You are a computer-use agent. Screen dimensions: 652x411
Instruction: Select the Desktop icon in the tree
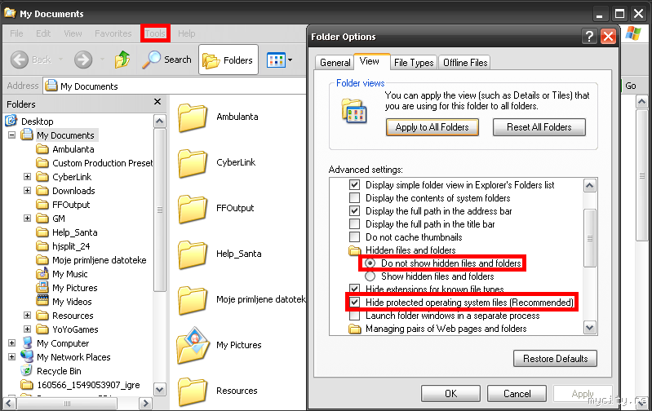(11, 121)
